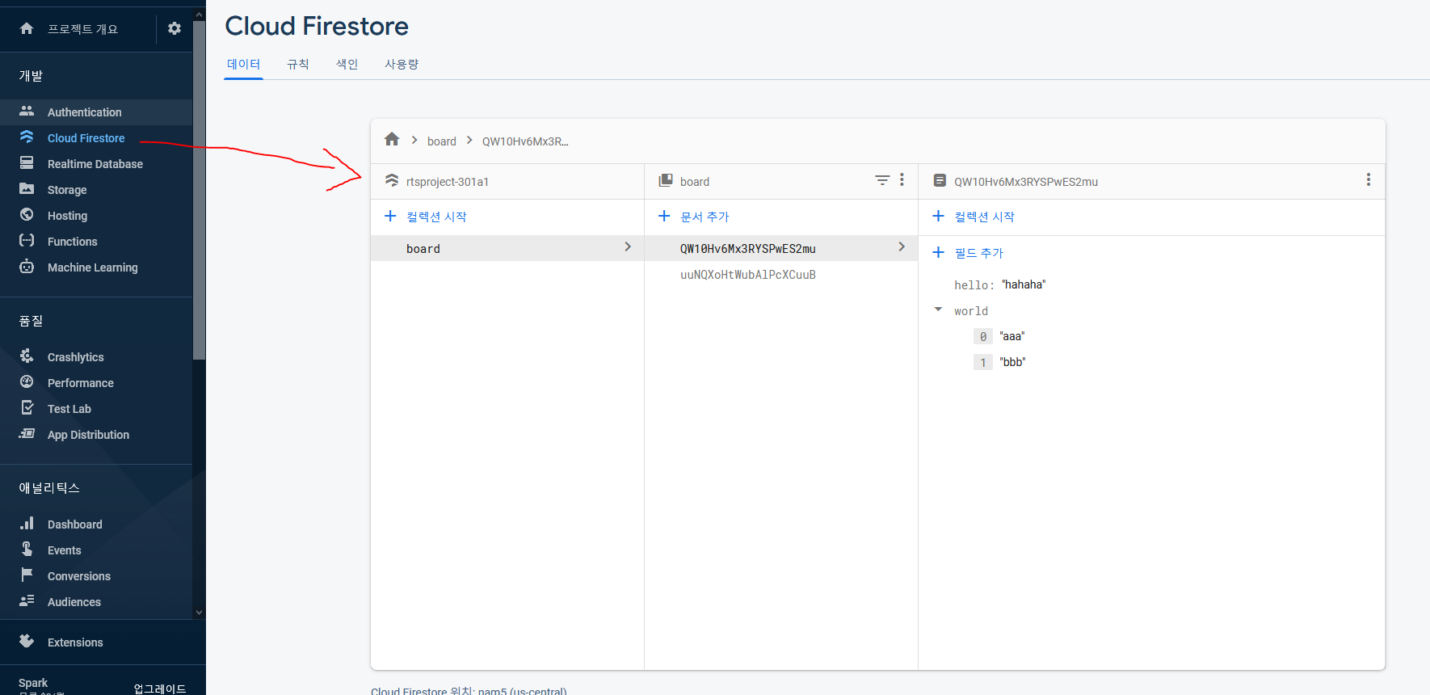
Task: Switch to the 규칙 tab
Action: click(x=298, y=64)
